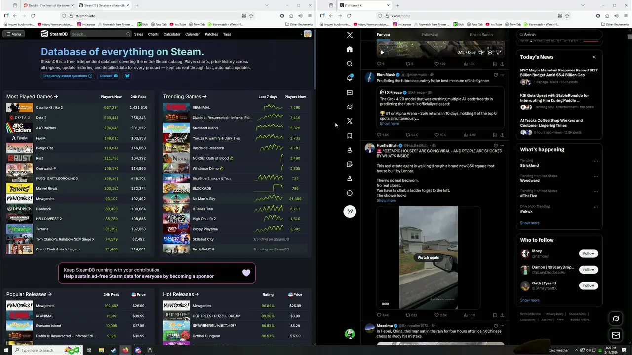Open Bookmarks icon in X sidebar
The width and height of the screenshot is (632, 355).
pos(350,136)
